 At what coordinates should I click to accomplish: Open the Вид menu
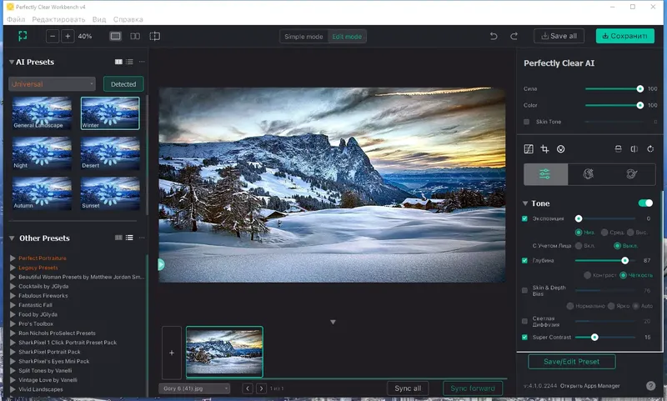(99, 19)
